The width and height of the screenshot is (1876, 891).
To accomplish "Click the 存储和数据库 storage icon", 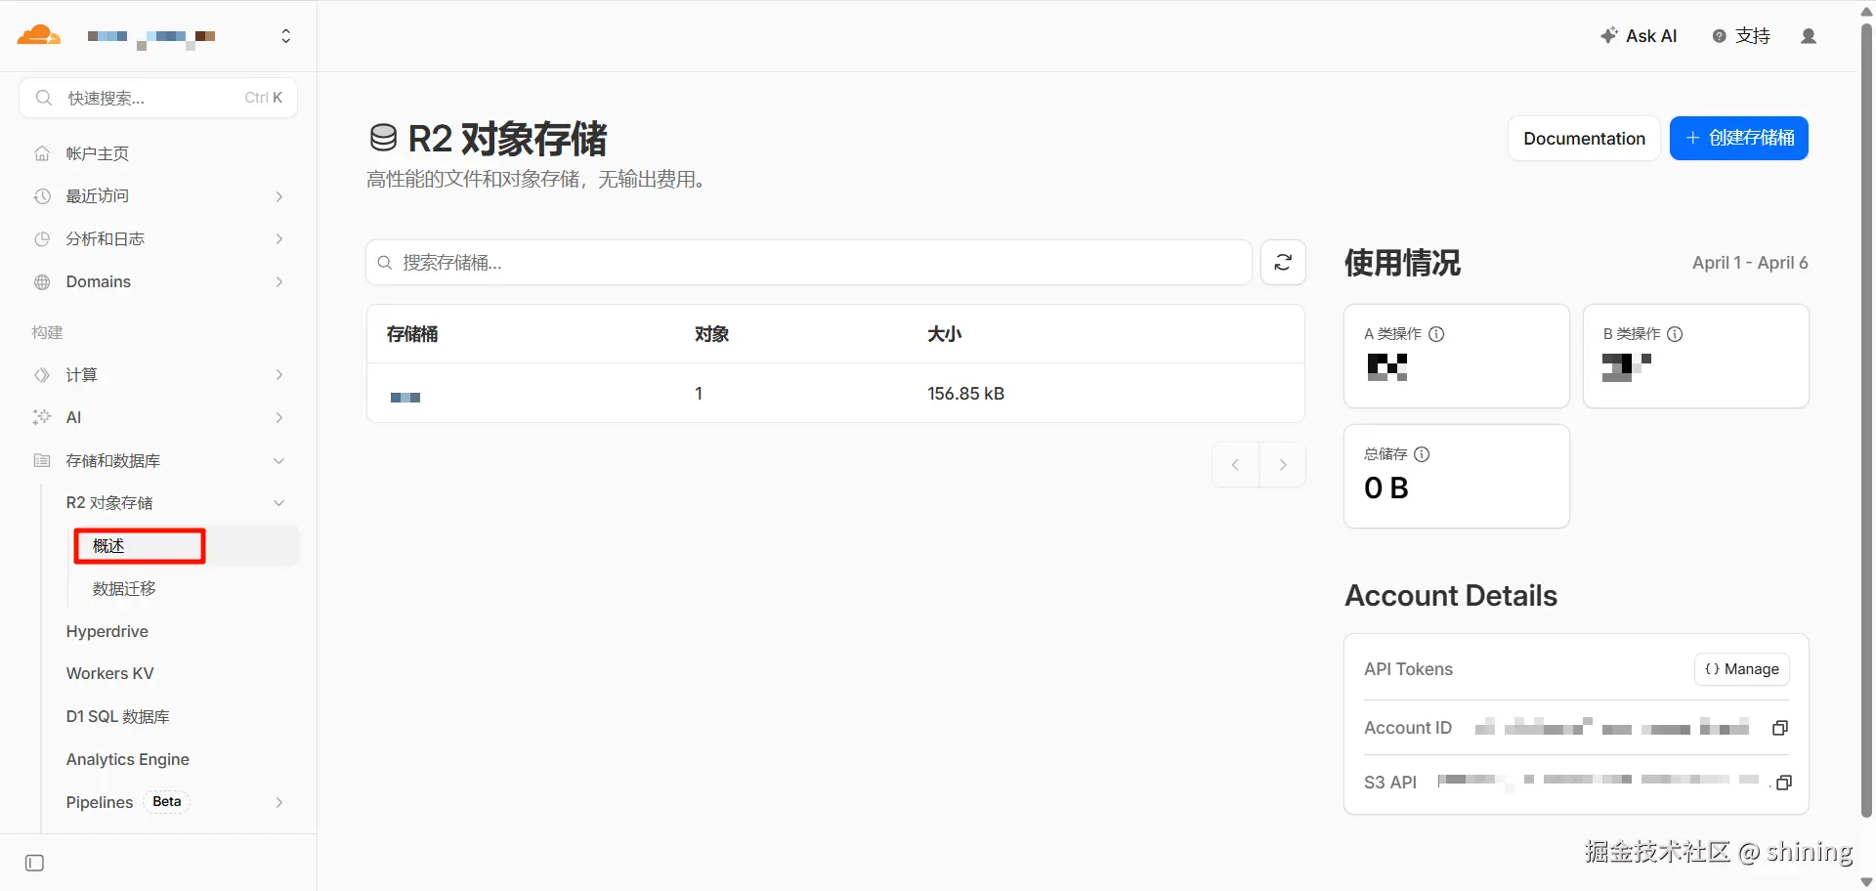I will click(x=42, y=460).
